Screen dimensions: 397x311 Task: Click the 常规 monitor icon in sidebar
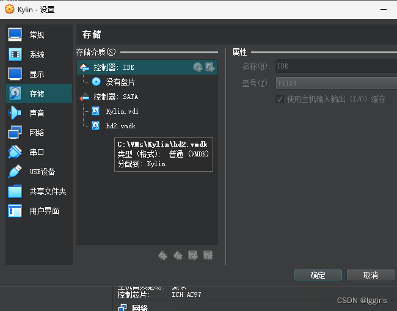tap(15, 35)
